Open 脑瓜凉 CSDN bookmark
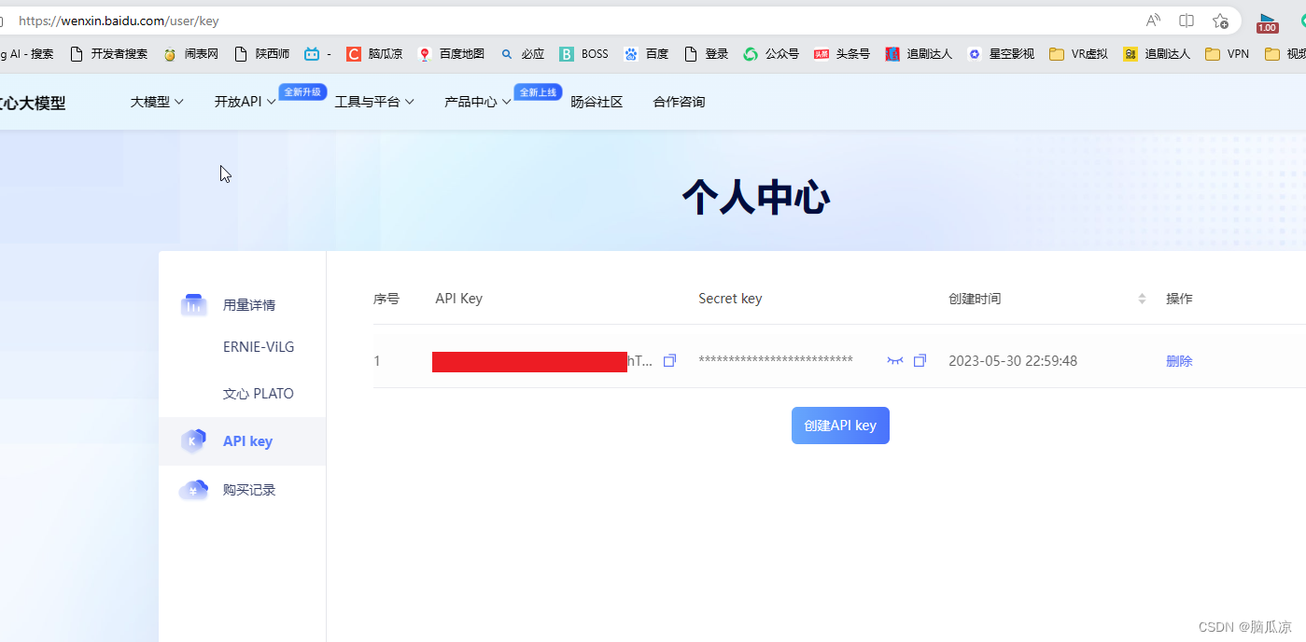The image size is (1306, 642). pos(374,54)
